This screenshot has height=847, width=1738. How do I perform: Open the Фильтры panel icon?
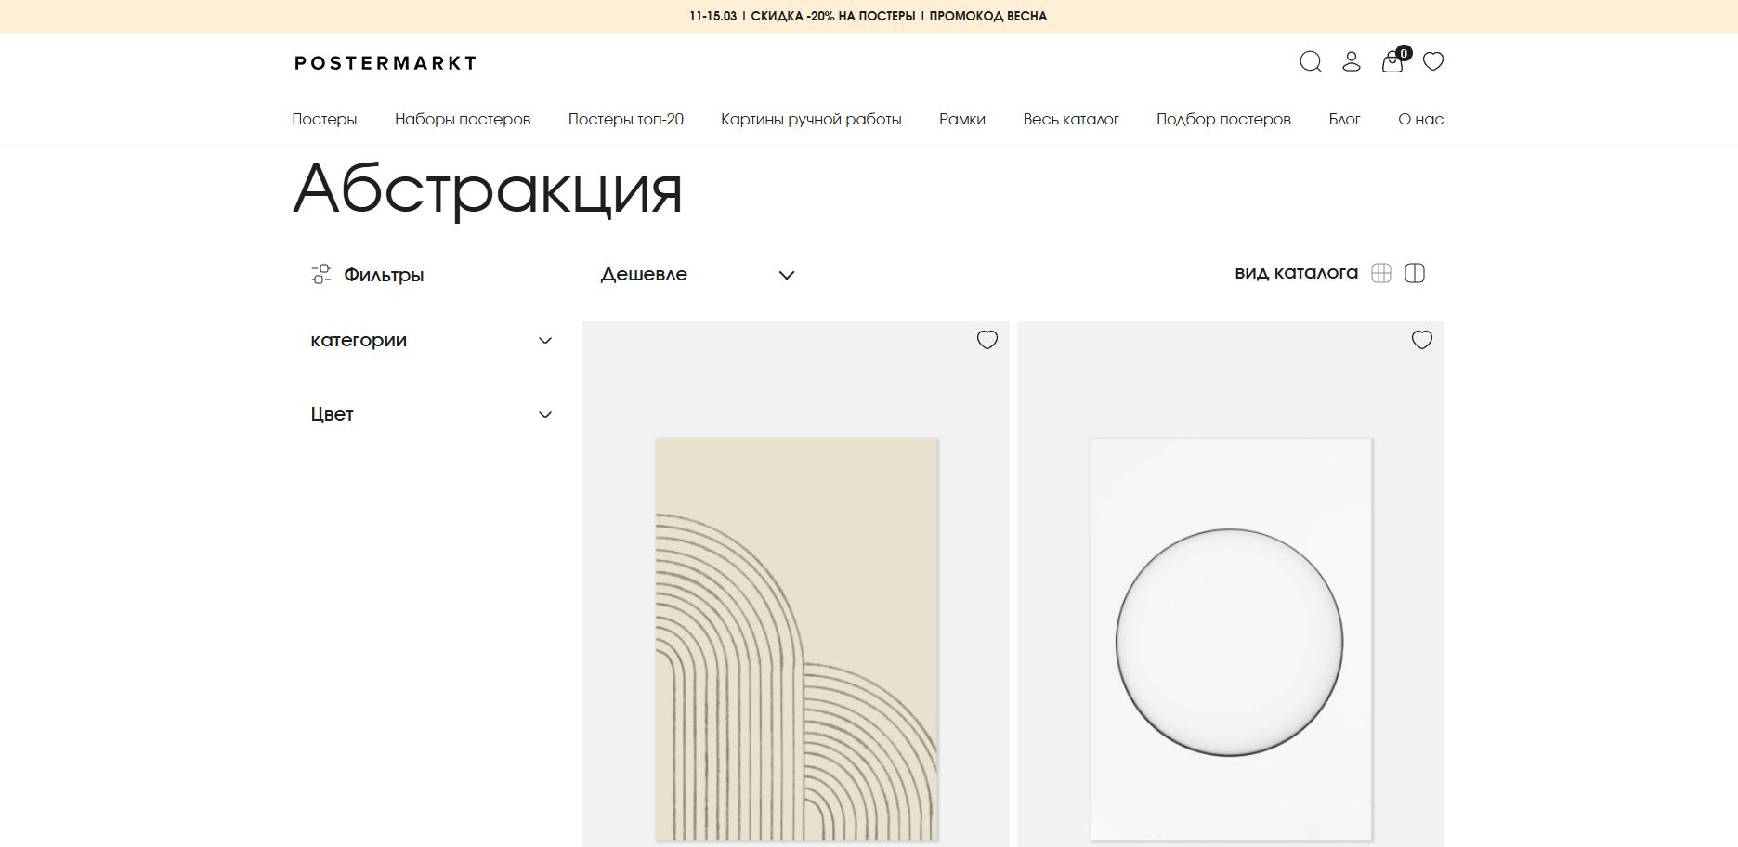point(320,274)
